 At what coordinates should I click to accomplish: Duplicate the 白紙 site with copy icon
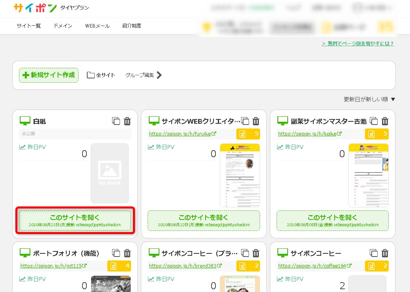pos(116,121)
